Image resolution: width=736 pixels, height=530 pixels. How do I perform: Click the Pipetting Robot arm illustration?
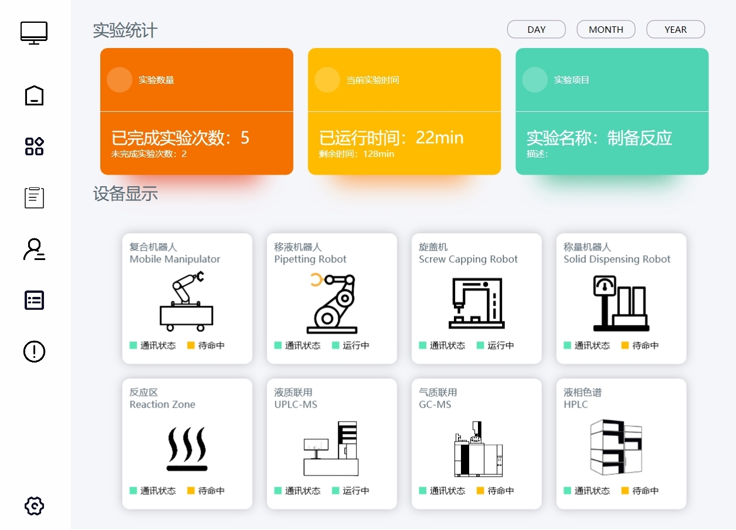click(x=332, y=303)
